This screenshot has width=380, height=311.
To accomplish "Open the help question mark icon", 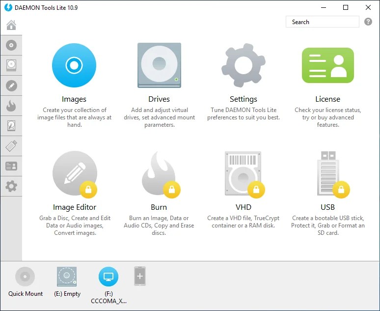I will coord(368,22).
